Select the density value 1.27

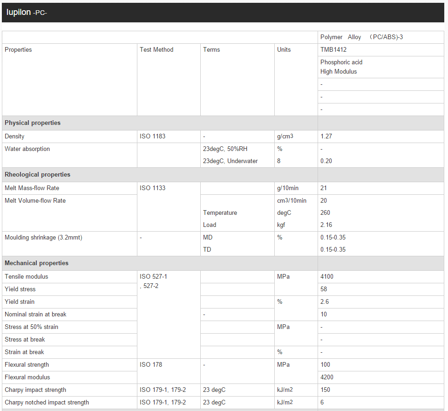[326, 137]
